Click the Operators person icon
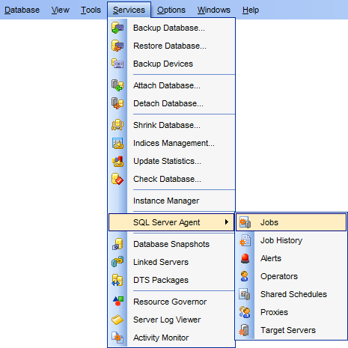 pyautogui.click(x=245, y=276)
